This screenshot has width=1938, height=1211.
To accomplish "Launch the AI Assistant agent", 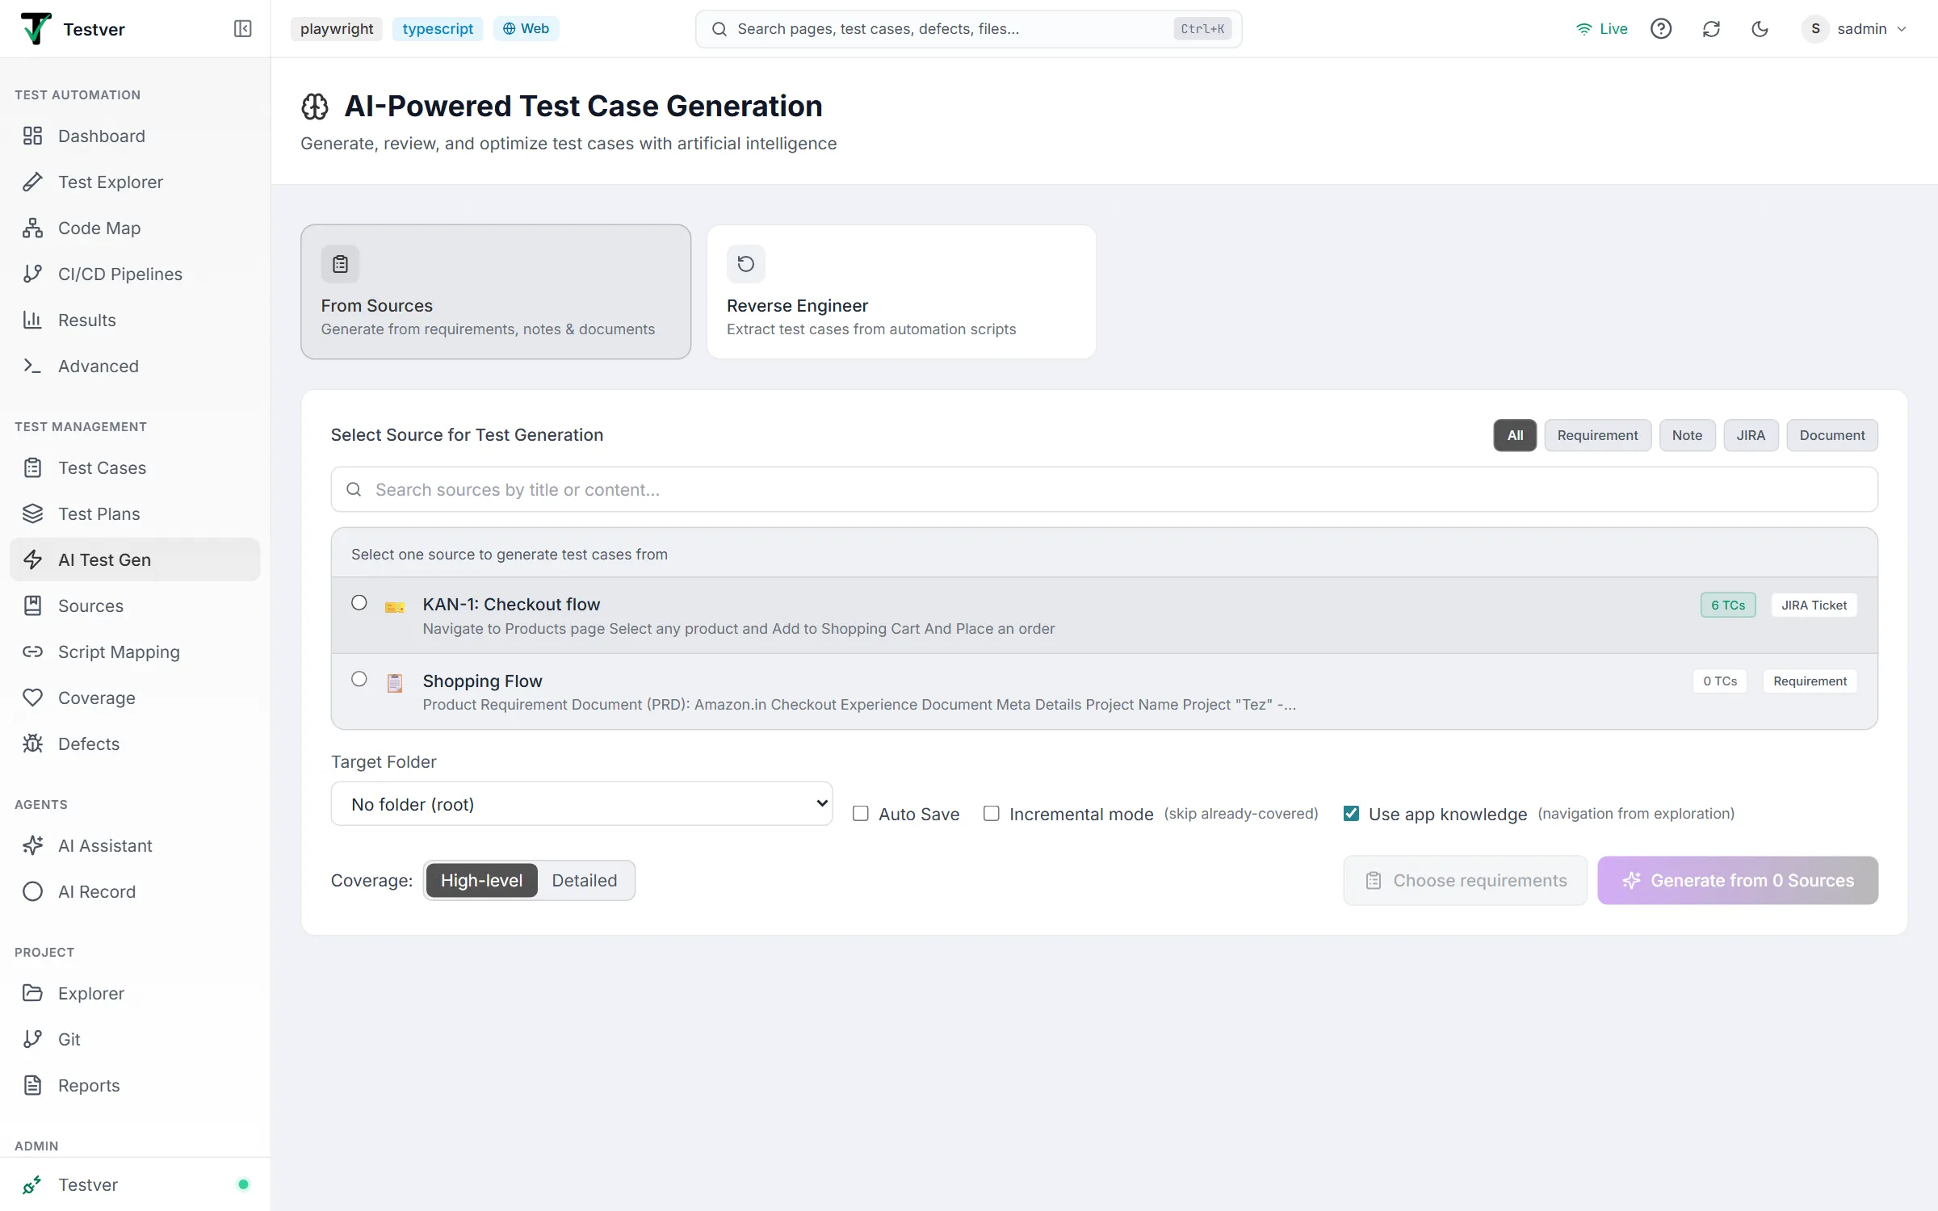I will 135,845.
